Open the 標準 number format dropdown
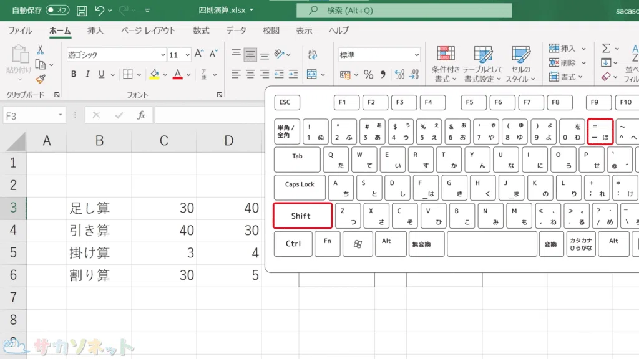Screen dimensions: 639x359 416,55
